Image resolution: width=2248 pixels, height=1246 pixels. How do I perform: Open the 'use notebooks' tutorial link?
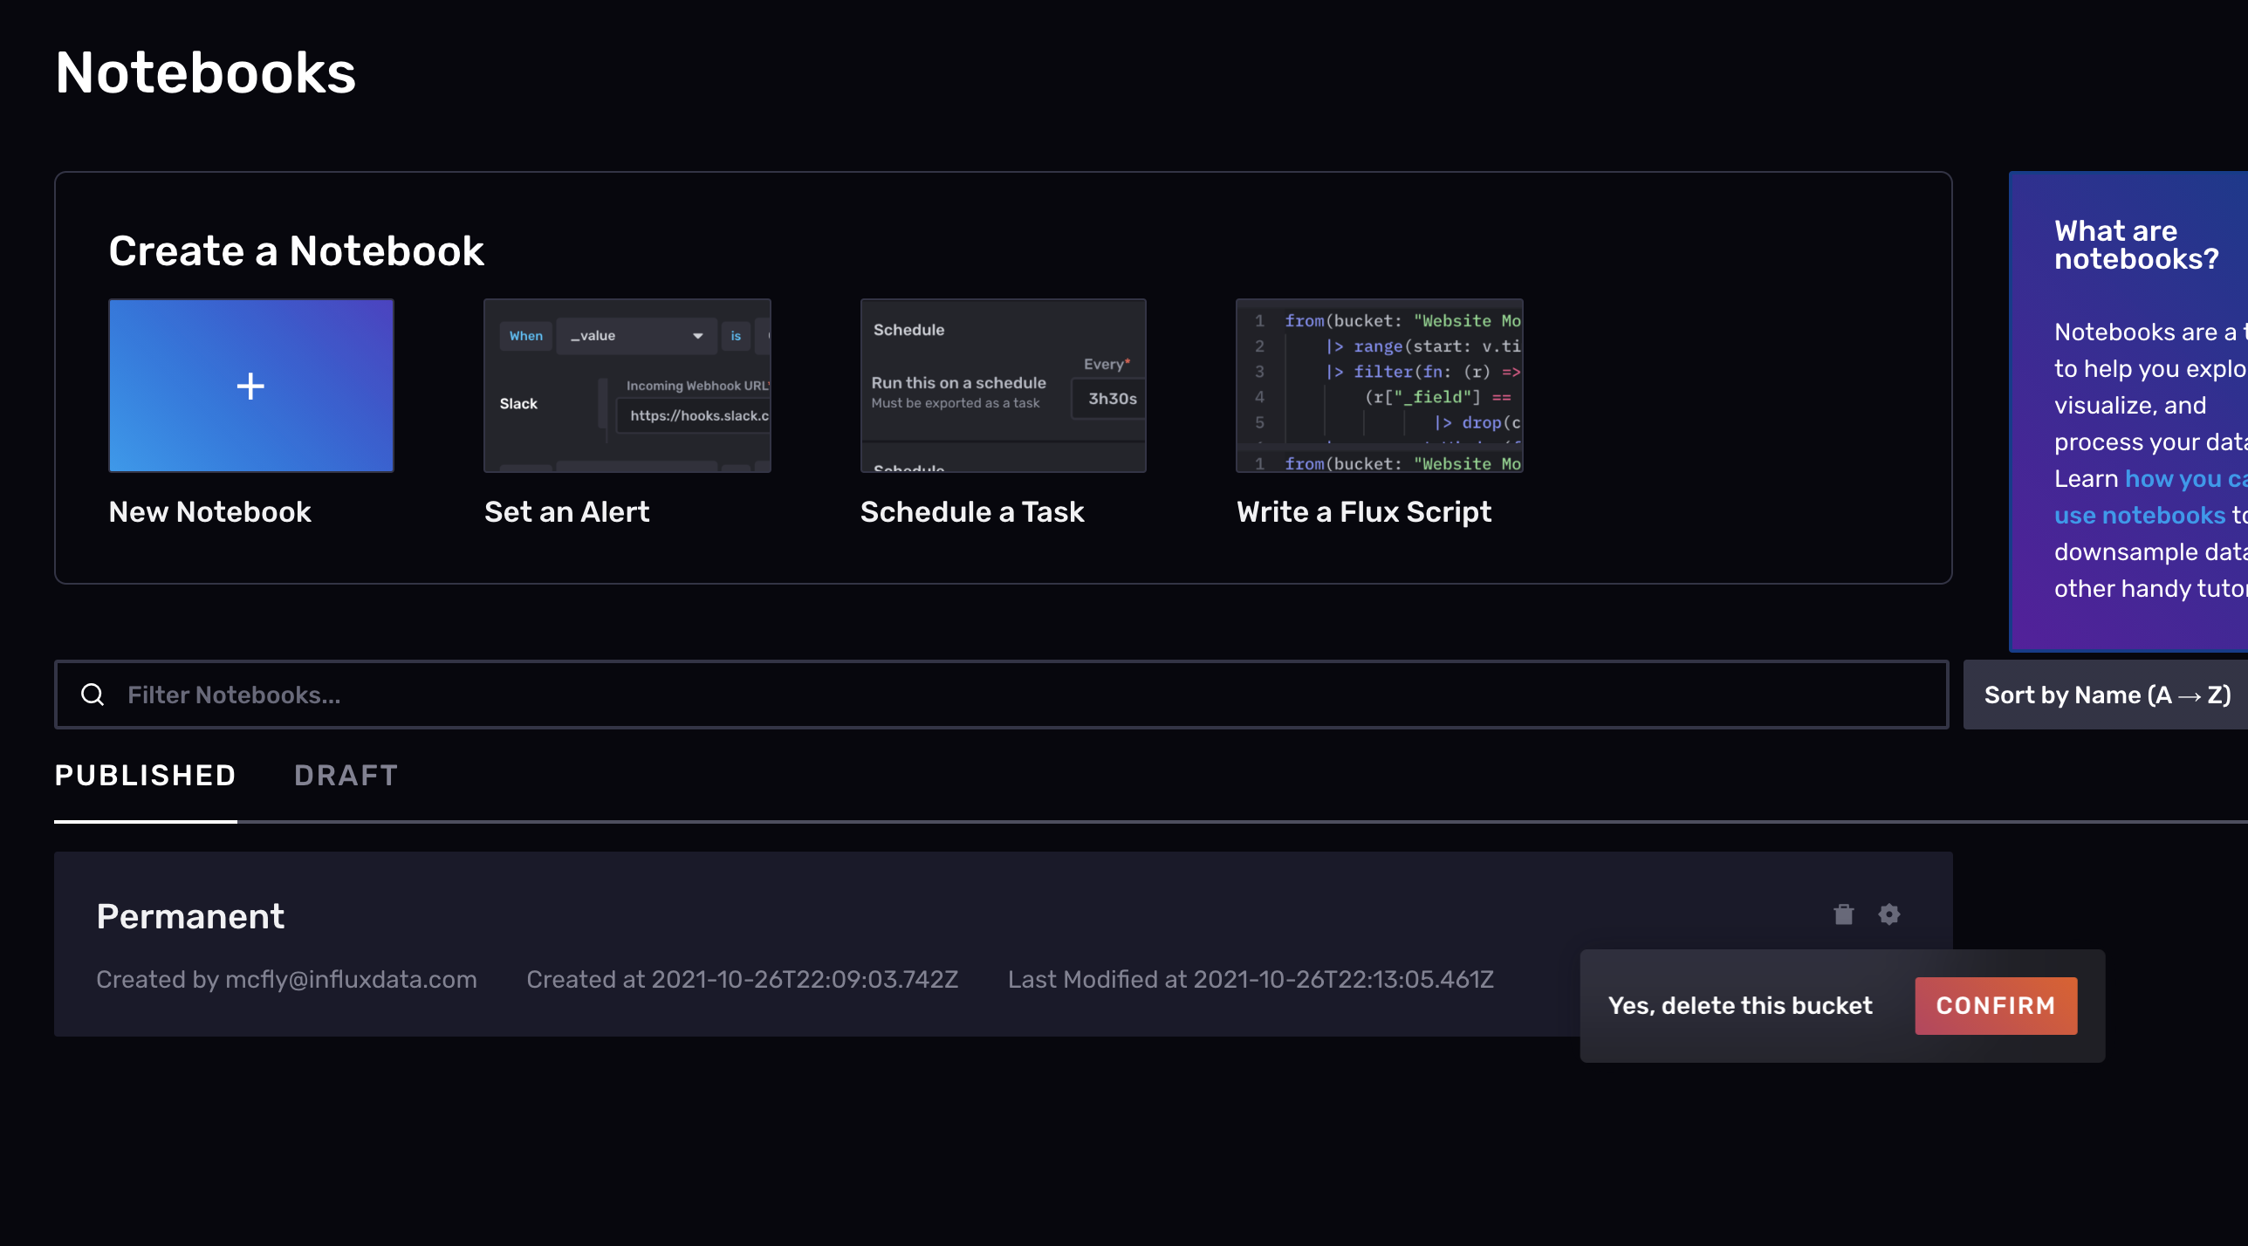pos(2140,515)
